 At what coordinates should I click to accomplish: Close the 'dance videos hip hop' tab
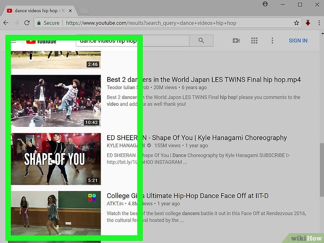(x=70, y=11)
